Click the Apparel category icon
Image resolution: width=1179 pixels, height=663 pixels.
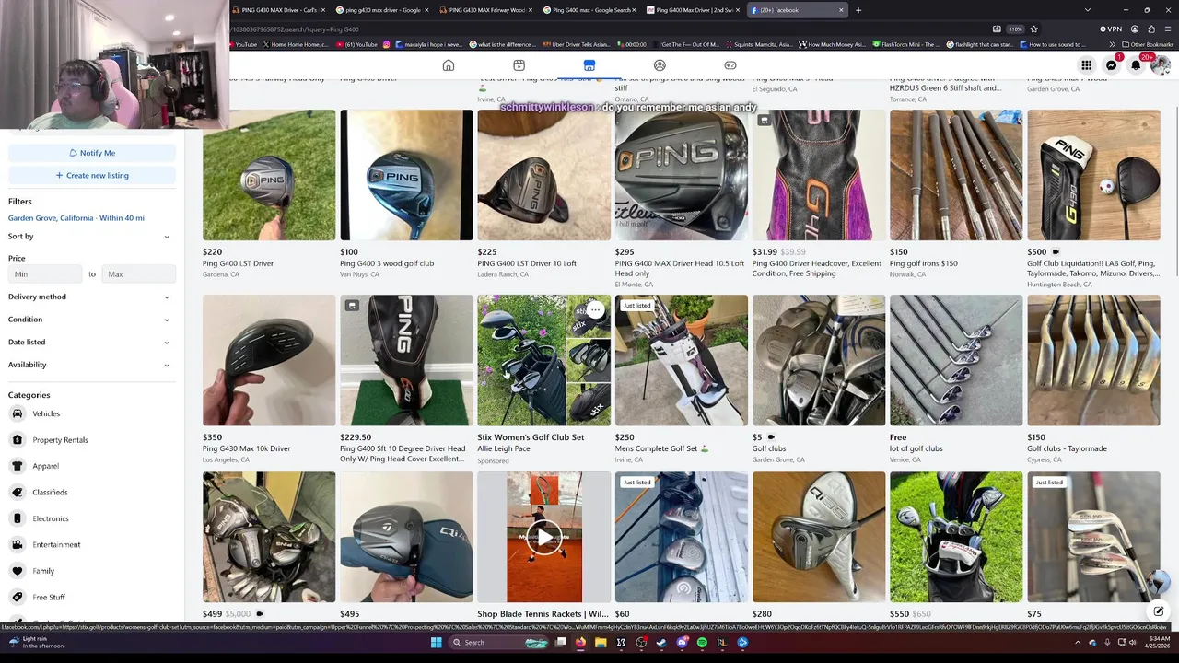(18, 466)
